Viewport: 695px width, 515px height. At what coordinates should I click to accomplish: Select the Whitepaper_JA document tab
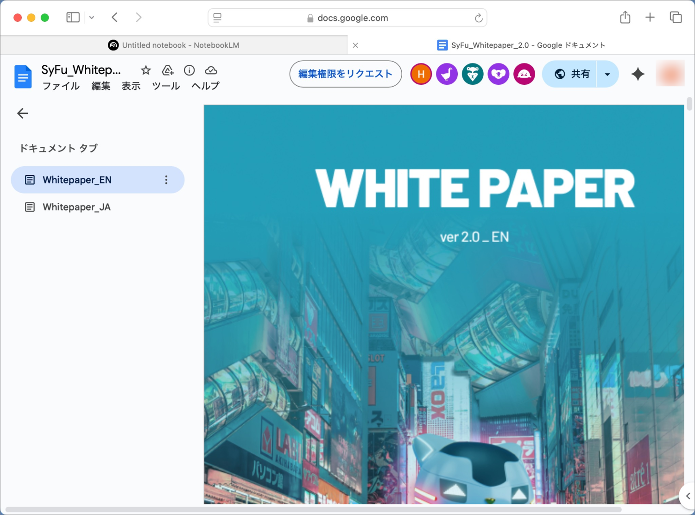(x=77, y=207)
